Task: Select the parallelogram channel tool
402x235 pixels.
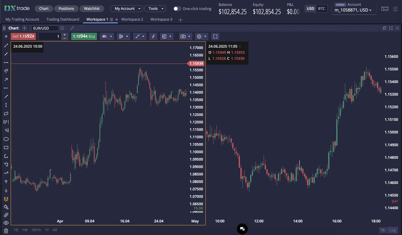Action: pos(6,114)
